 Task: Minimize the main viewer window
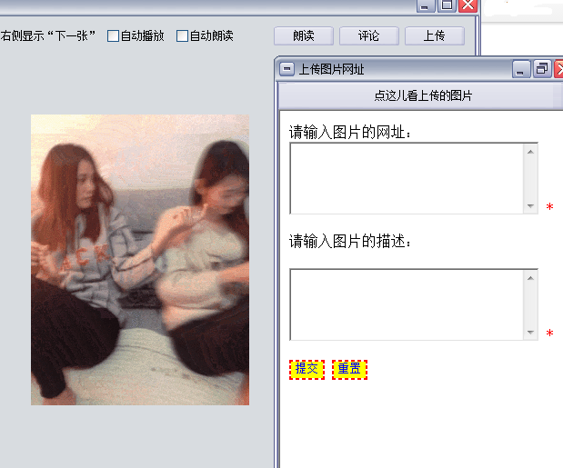coord(426,5)
